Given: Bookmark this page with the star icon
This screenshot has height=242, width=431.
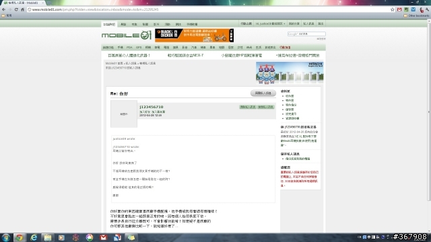Looking at the screenshot, I should click(x=392, y=9).
